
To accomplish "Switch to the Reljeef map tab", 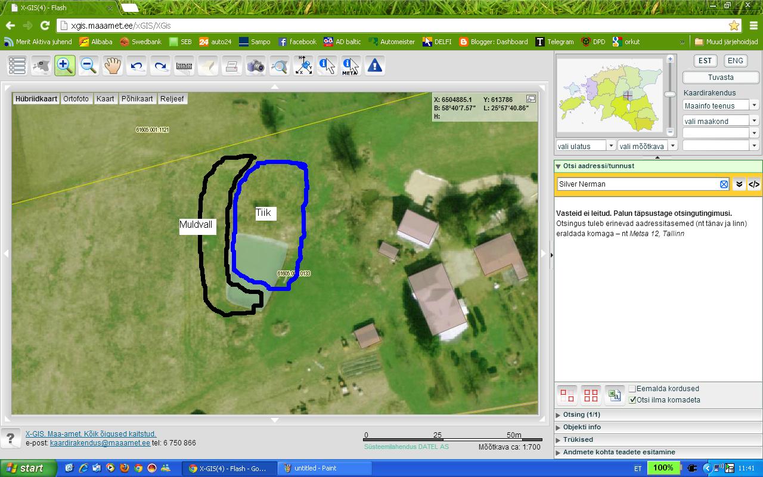I will pyautogui.click(x=172, y=99).
